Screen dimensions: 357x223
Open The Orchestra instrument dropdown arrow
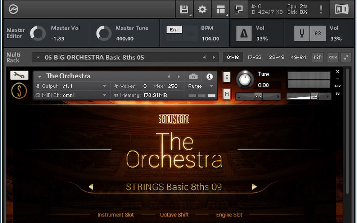pyautogui.click(x=40, y=77)
